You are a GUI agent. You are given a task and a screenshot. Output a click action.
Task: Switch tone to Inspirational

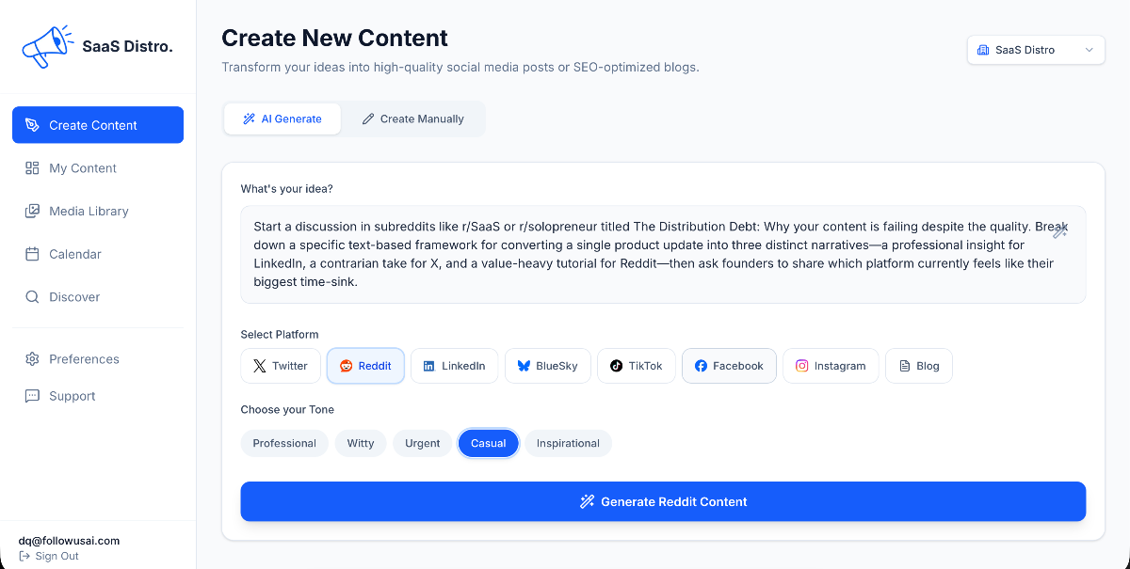[x=568, y=442]
